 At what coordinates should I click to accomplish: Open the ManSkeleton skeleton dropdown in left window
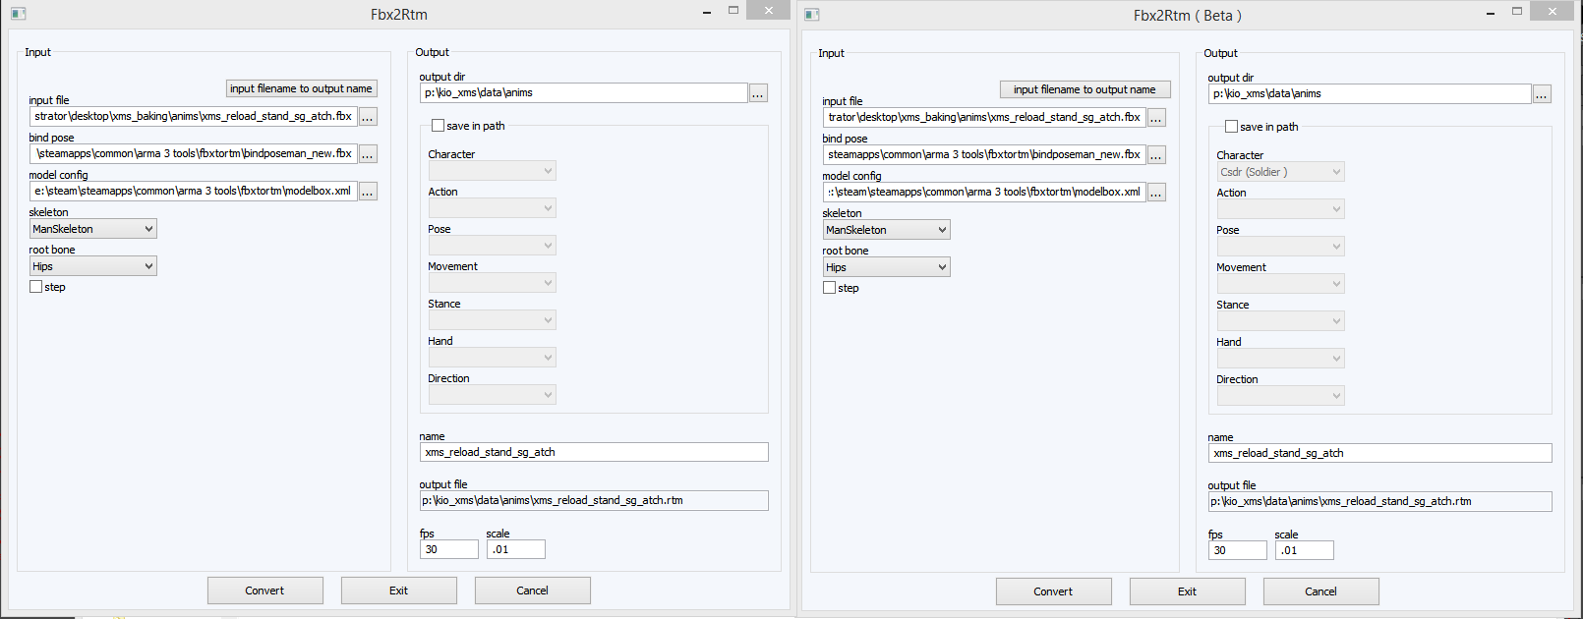[93, 229]
